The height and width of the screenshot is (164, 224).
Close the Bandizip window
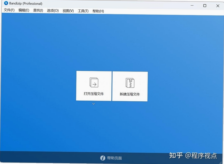tap(218, 6)
